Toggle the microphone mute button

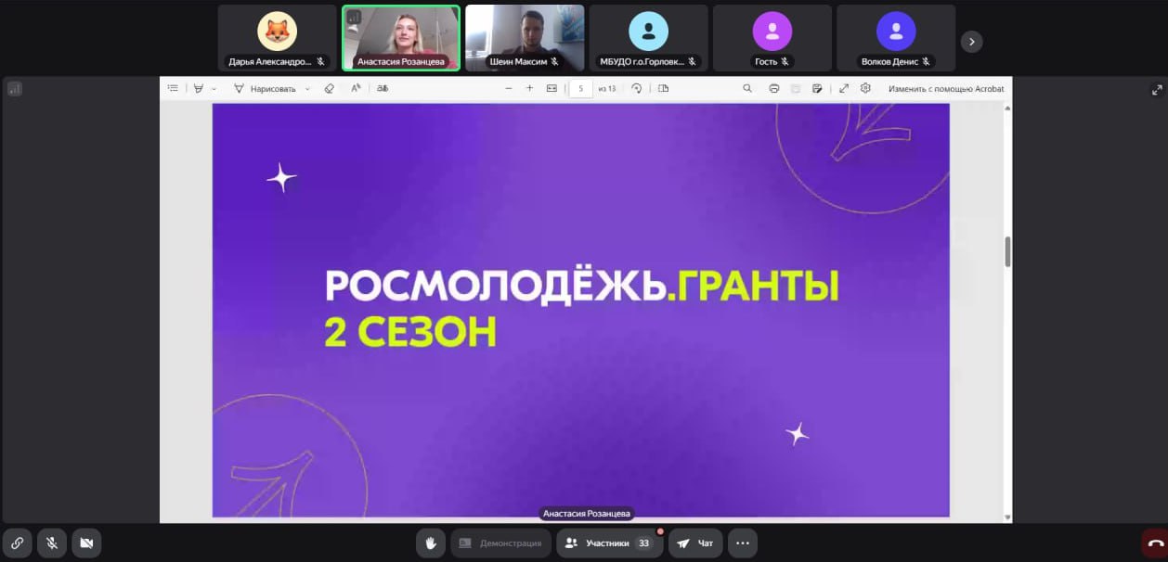pos(52,543)
